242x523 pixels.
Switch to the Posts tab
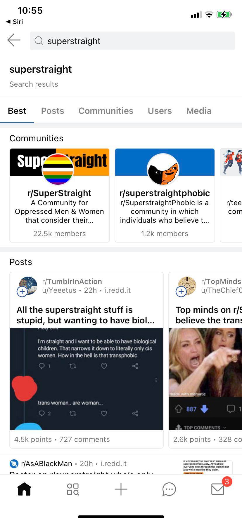[x=53, y=111]
